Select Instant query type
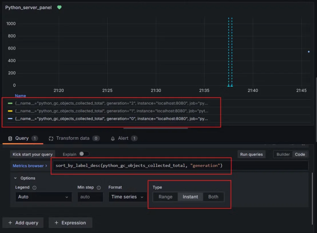317x233 pixels. tap(190, 197)
